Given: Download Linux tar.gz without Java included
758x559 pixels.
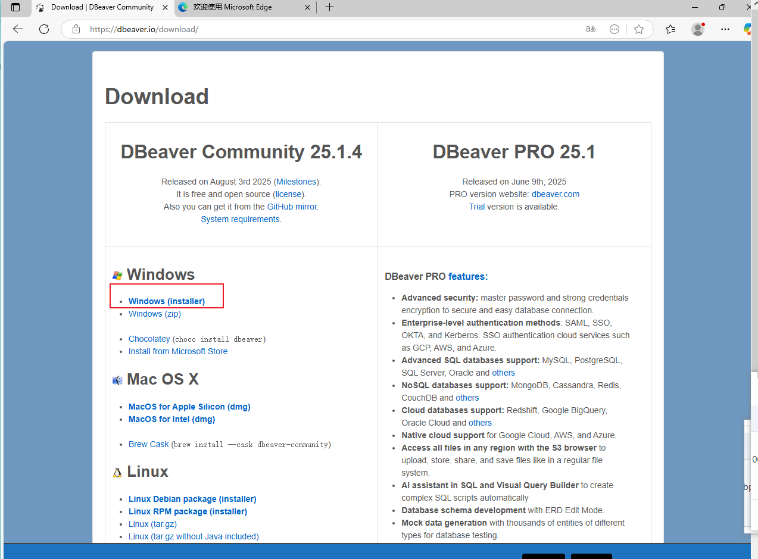Looking at the screenshot, I should coord(194,536).
